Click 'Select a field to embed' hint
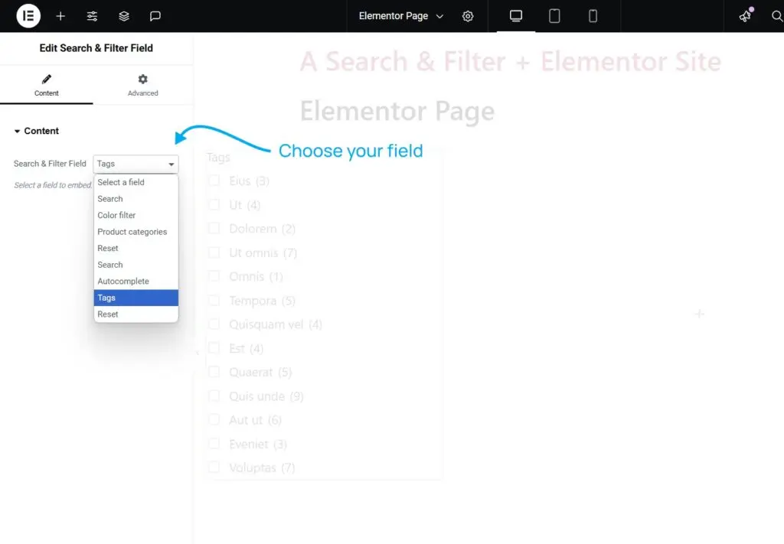784x544 pixels. tap(53, 185)
